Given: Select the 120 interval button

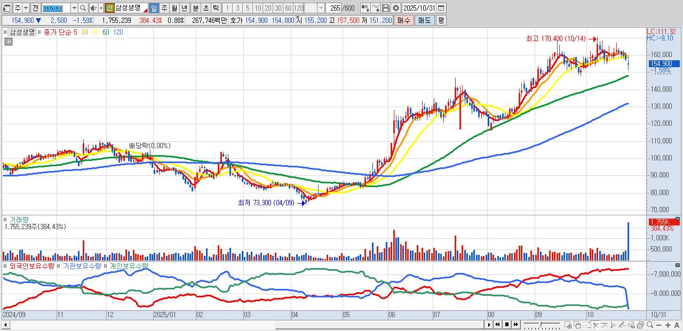Looking at the screenshot, I should pos(299,8).
